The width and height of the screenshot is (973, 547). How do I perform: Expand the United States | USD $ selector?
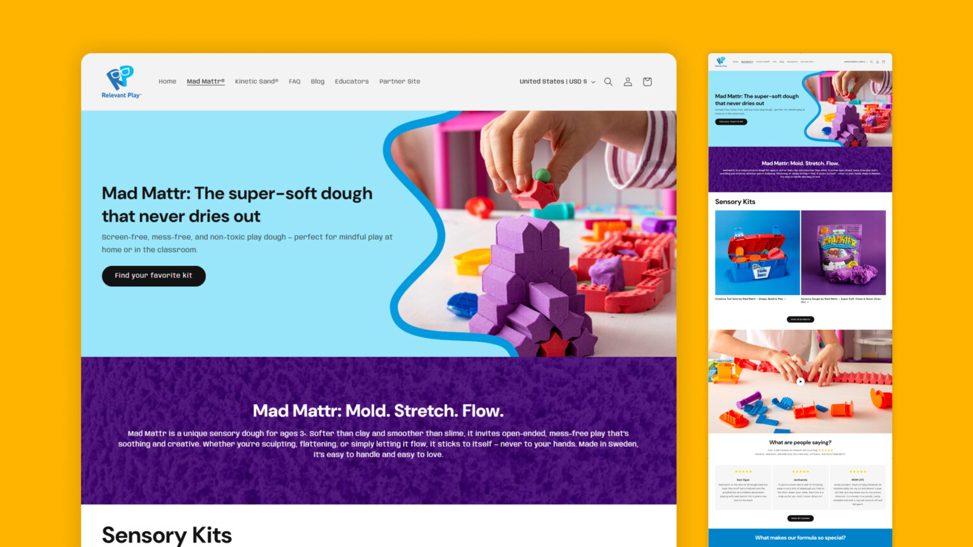tap(557, 82)
